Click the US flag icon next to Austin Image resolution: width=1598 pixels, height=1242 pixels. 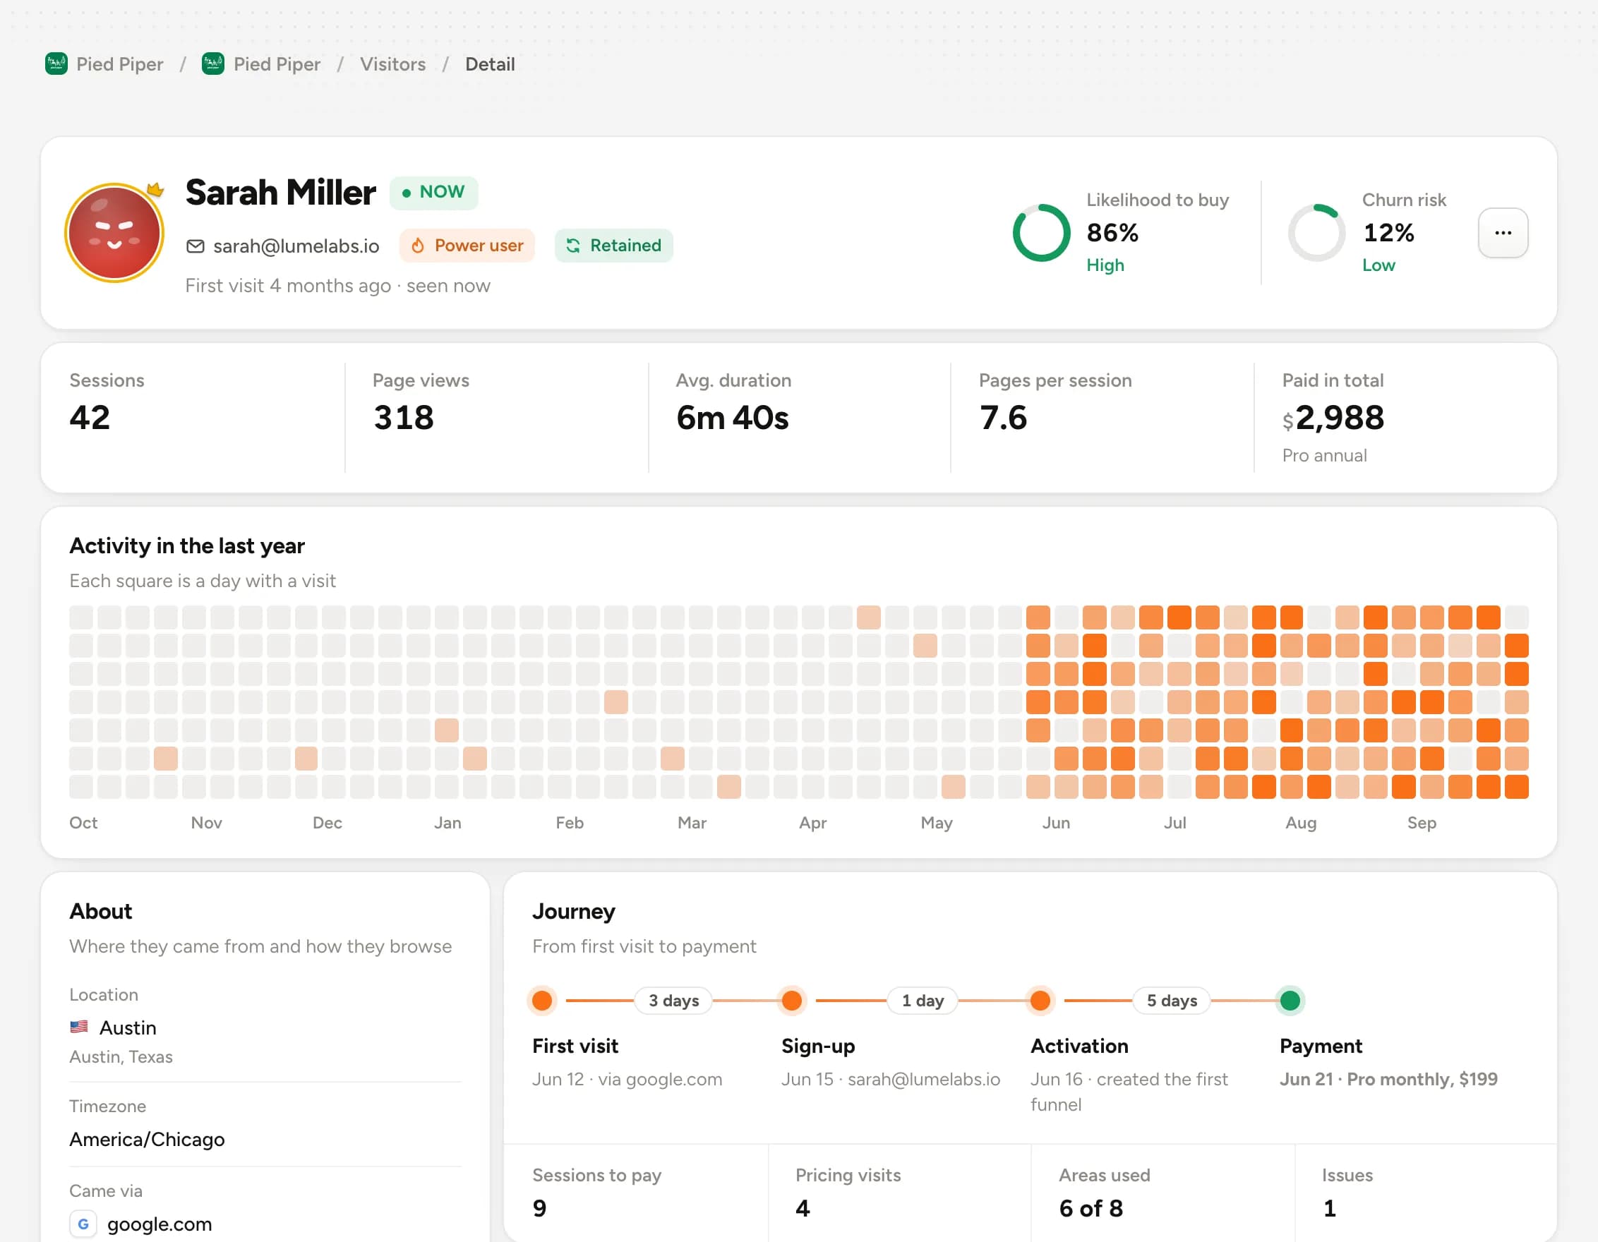coord(79,1027)
